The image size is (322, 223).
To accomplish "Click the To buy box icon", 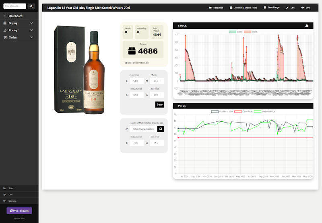I will (132, 51).
